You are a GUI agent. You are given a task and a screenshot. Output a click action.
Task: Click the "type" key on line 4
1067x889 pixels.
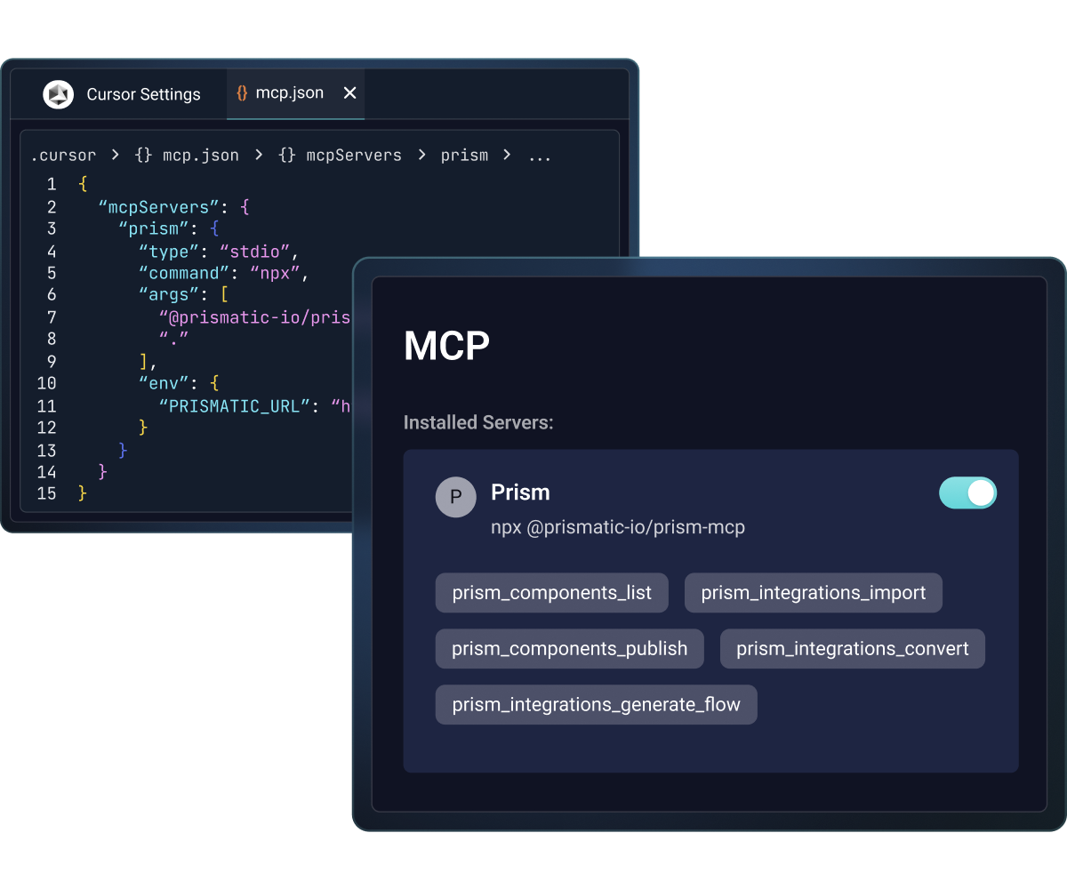pos(168,252)
